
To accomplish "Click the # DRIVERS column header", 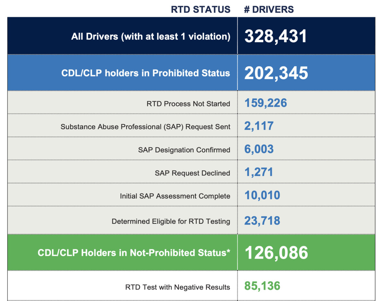I will pos(269,10).
